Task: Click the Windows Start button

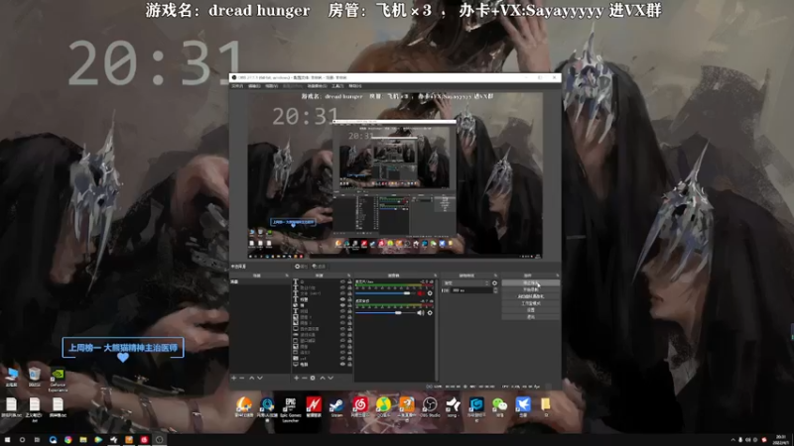Action: [7, 440]
